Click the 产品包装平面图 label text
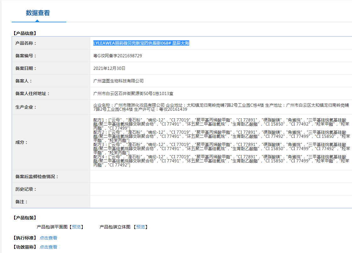Viewport: 352px width, 253px height. tap(52, 227)
